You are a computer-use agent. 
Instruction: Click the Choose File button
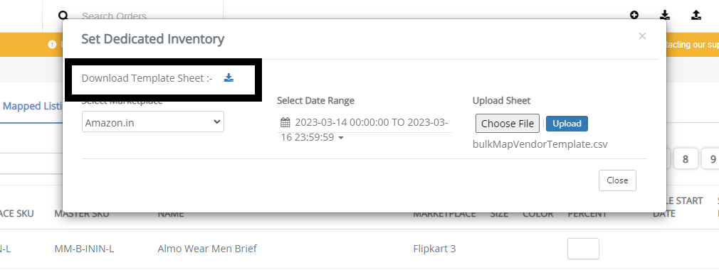pyautogui.click(x=507, y=124)
